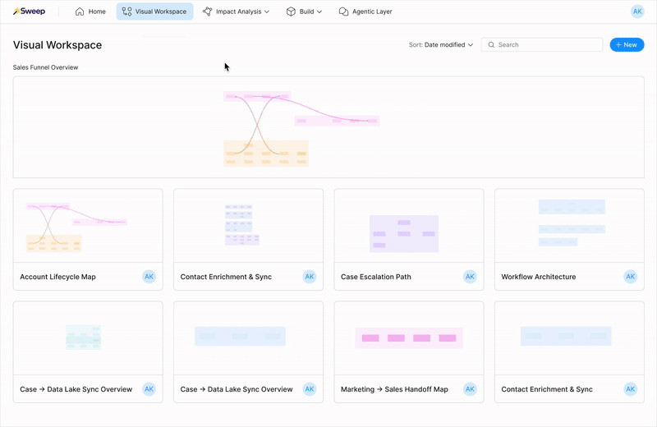Click the Agentic Layer chat icon

click(x=344, y=11)
